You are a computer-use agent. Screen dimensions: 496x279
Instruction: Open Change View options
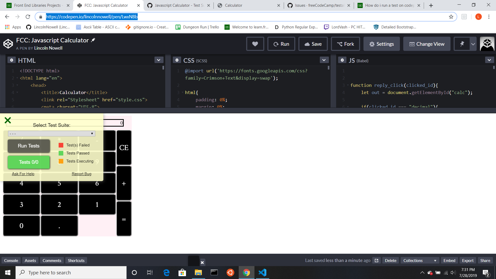coord(427,44)
